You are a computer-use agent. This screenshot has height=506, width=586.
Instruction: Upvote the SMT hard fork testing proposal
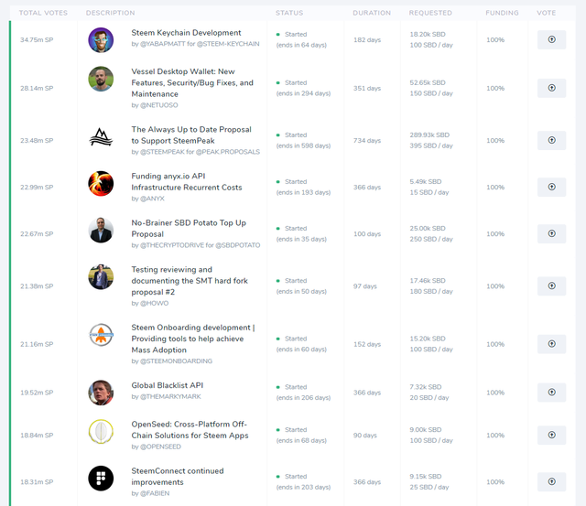pos(551,286)
